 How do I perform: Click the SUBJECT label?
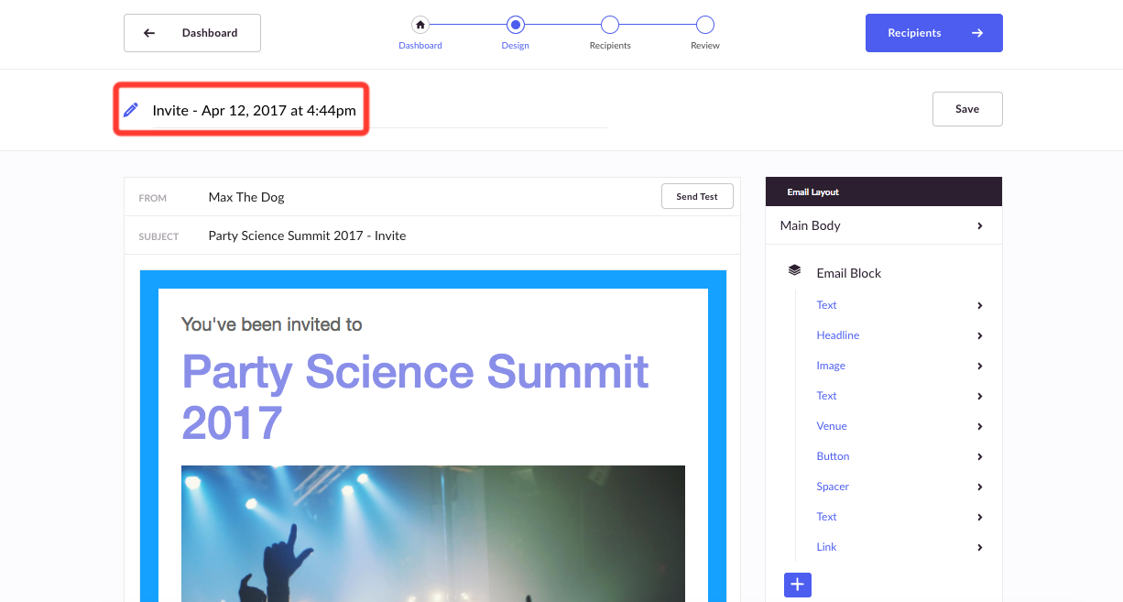pyautogui.click(x=158, y=236)
